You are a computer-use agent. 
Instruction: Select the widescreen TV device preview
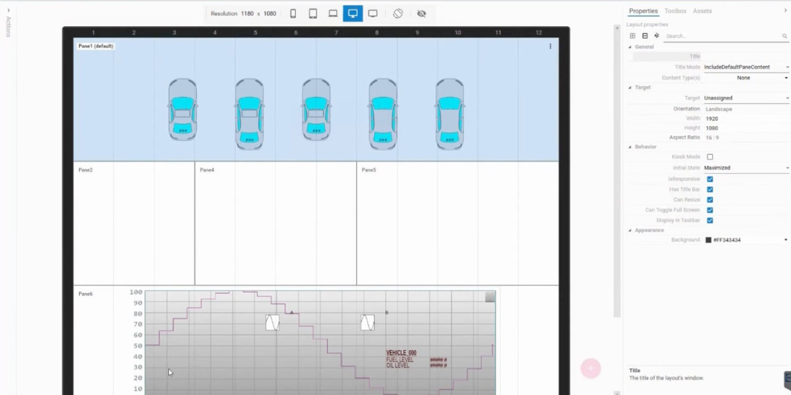(372, 14)
